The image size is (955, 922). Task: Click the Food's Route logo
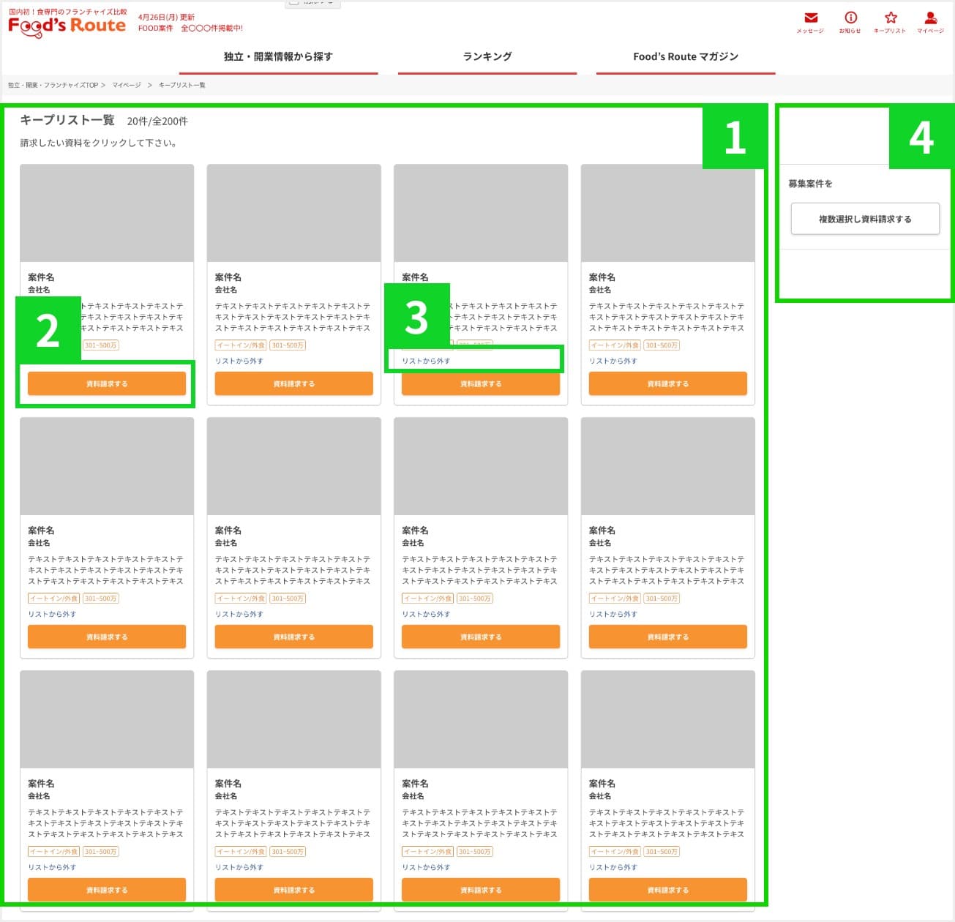[67, 26]
